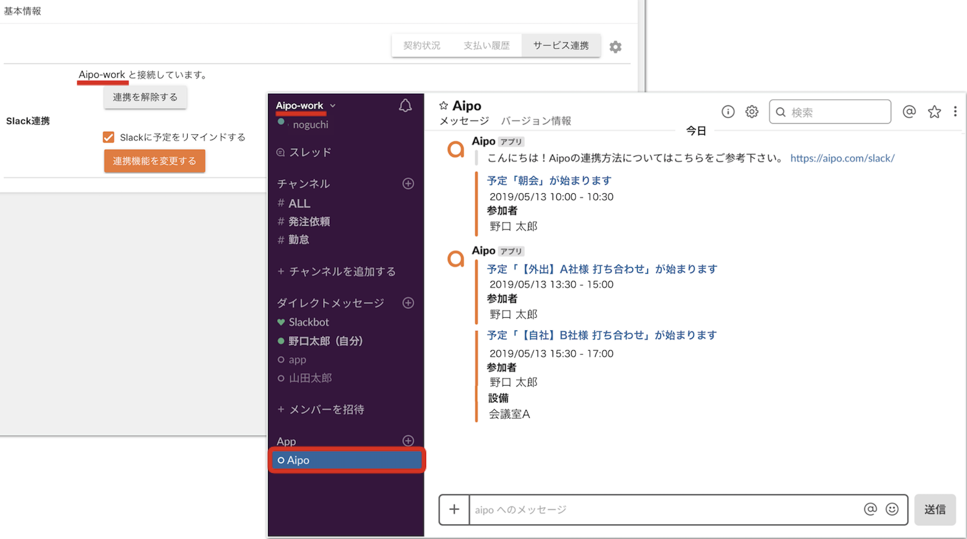This screenshot has width=967, height=539.
Task: Expand the Aipo-work workspace menu
Action: coord(306,106)
